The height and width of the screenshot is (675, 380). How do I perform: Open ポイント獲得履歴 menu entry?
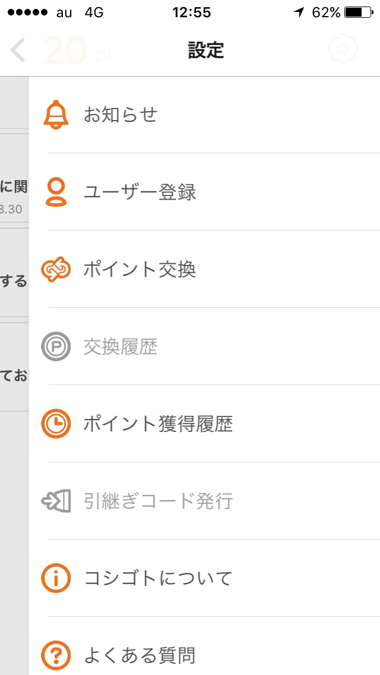click(x=158, y=424)
